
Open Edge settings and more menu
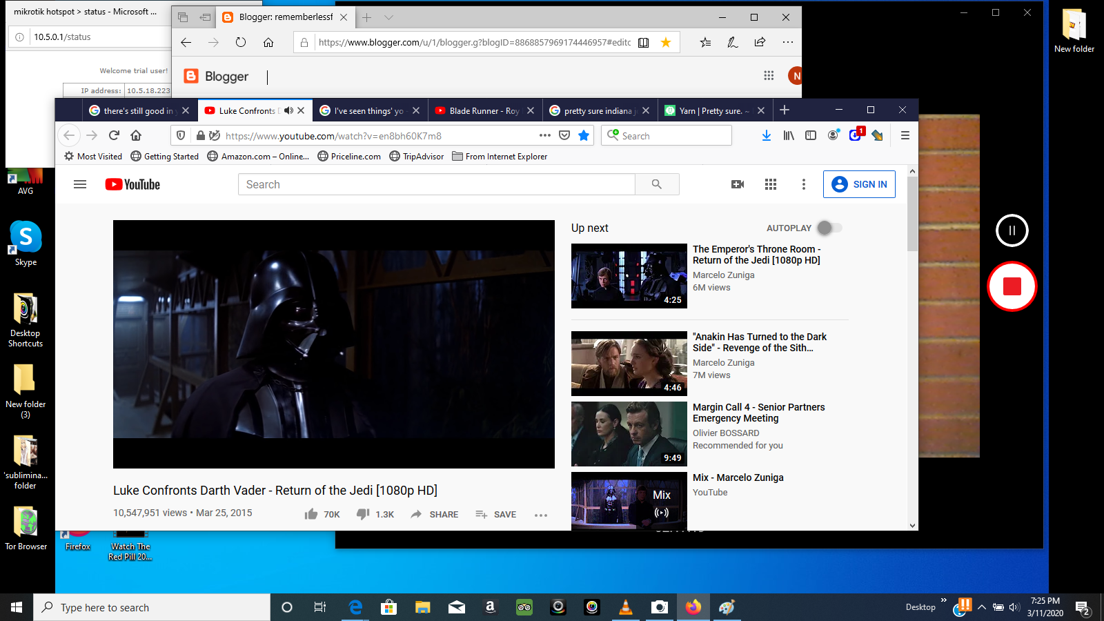tap(788, 42)
